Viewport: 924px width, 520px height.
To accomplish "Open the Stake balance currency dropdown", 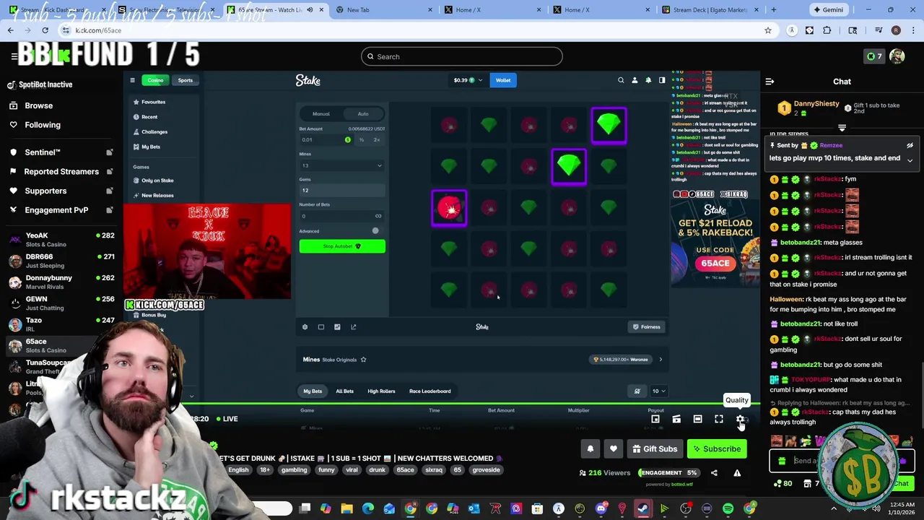I will pos(468,80).
